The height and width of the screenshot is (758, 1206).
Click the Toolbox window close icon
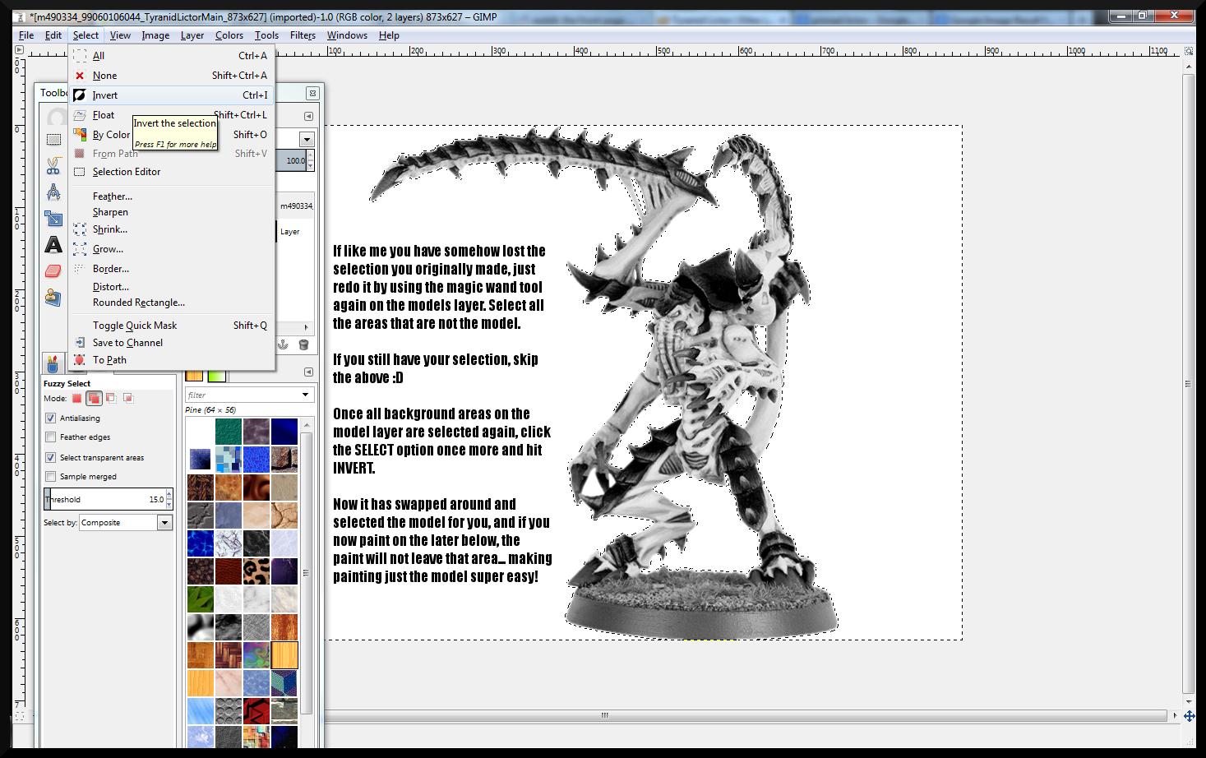pyautogui.click(x=312, y=94)
